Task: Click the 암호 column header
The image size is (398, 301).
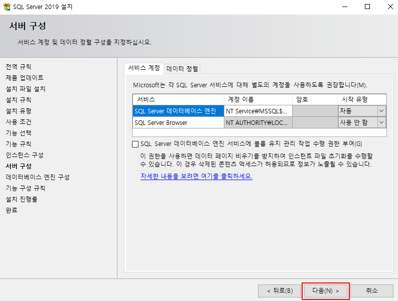Action: [x=315, y=99]
